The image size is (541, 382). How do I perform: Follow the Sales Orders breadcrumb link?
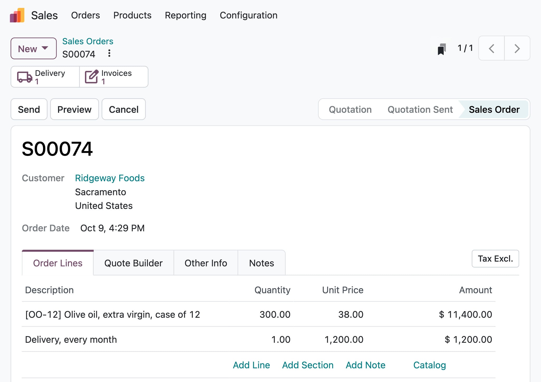click(x=88, y=41)
